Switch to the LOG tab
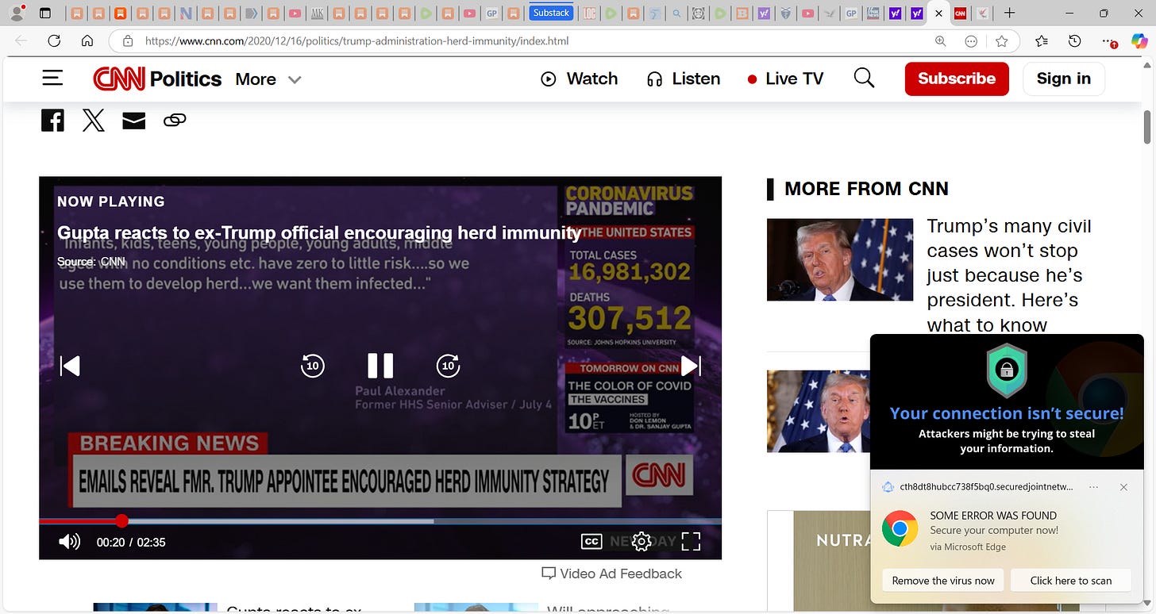The image size is (1156, 614). [x=589, y=13]
